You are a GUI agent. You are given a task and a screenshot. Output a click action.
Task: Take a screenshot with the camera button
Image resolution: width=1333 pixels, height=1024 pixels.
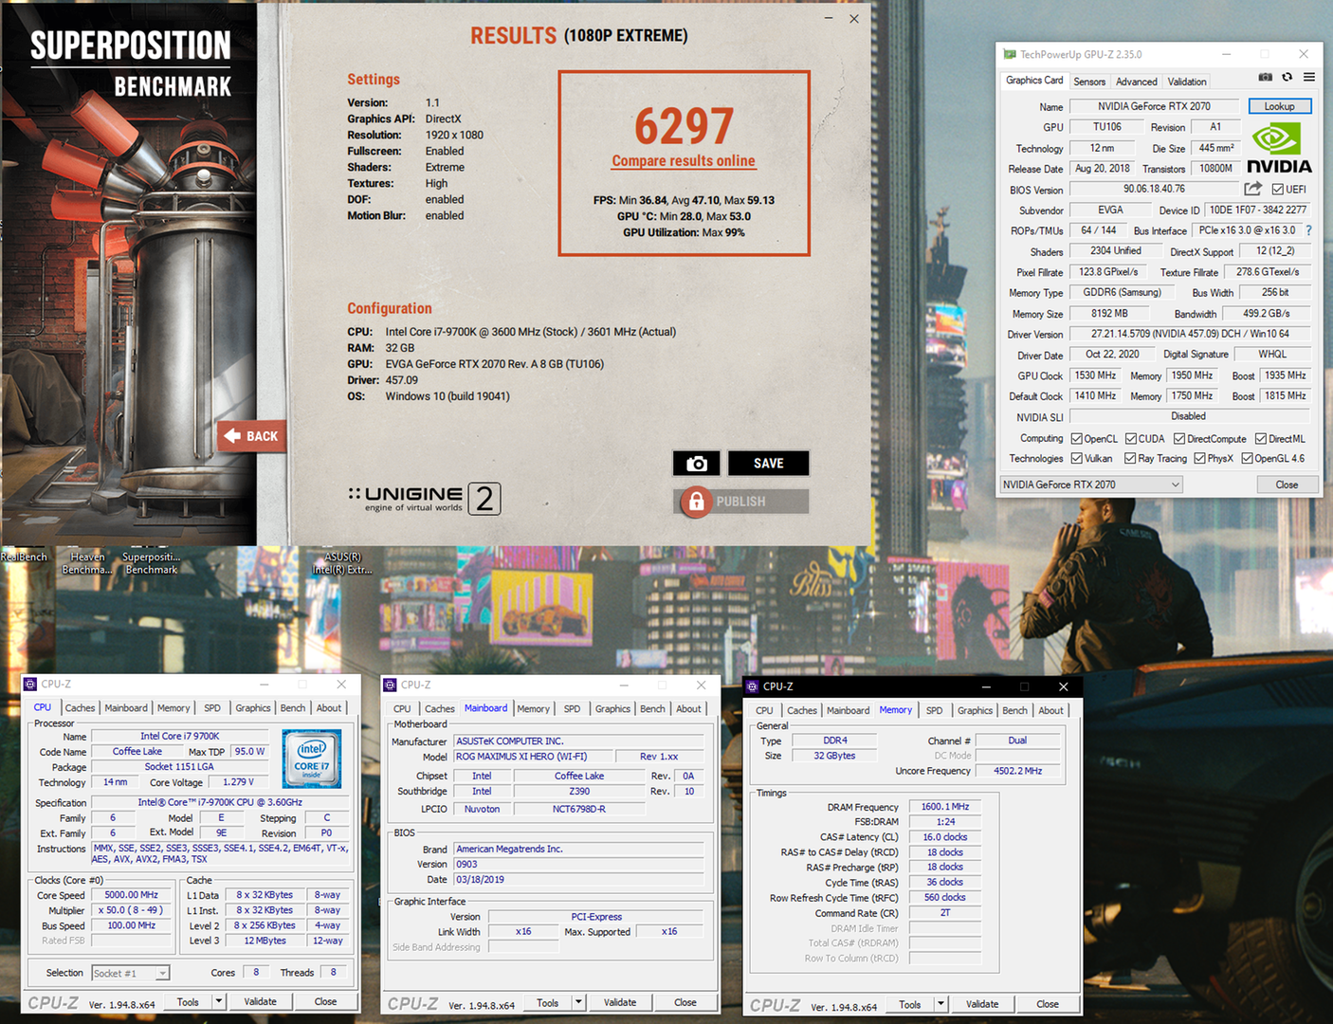697,463
